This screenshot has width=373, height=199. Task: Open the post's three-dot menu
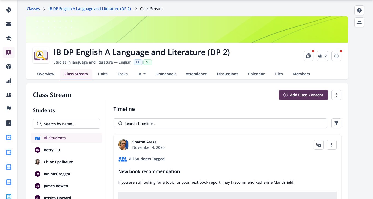point(332,145)
